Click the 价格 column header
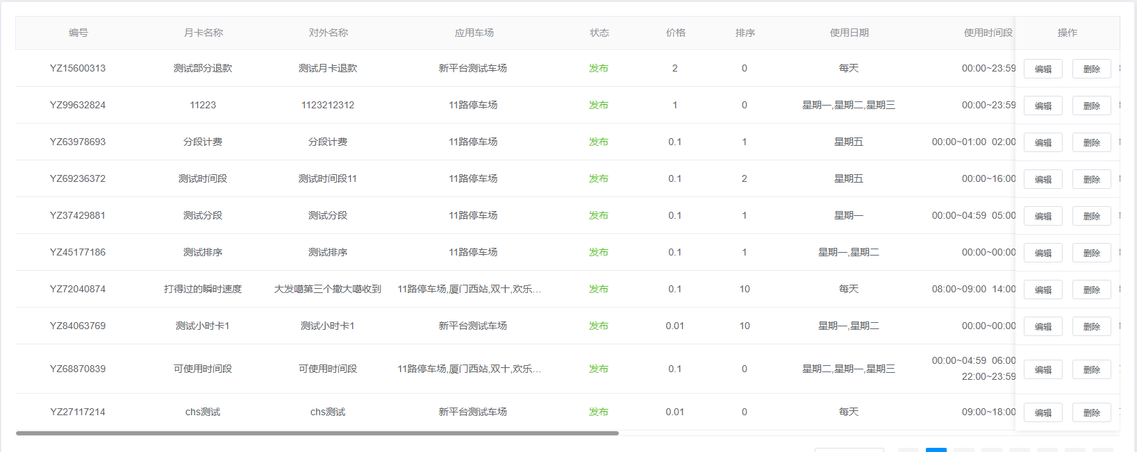1137x452 pixels. 675,33
